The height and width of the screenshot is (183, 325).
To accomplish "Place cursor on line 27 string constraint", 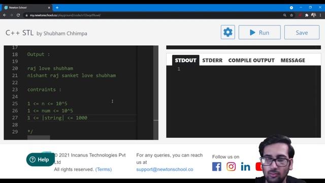I will 57,118.
